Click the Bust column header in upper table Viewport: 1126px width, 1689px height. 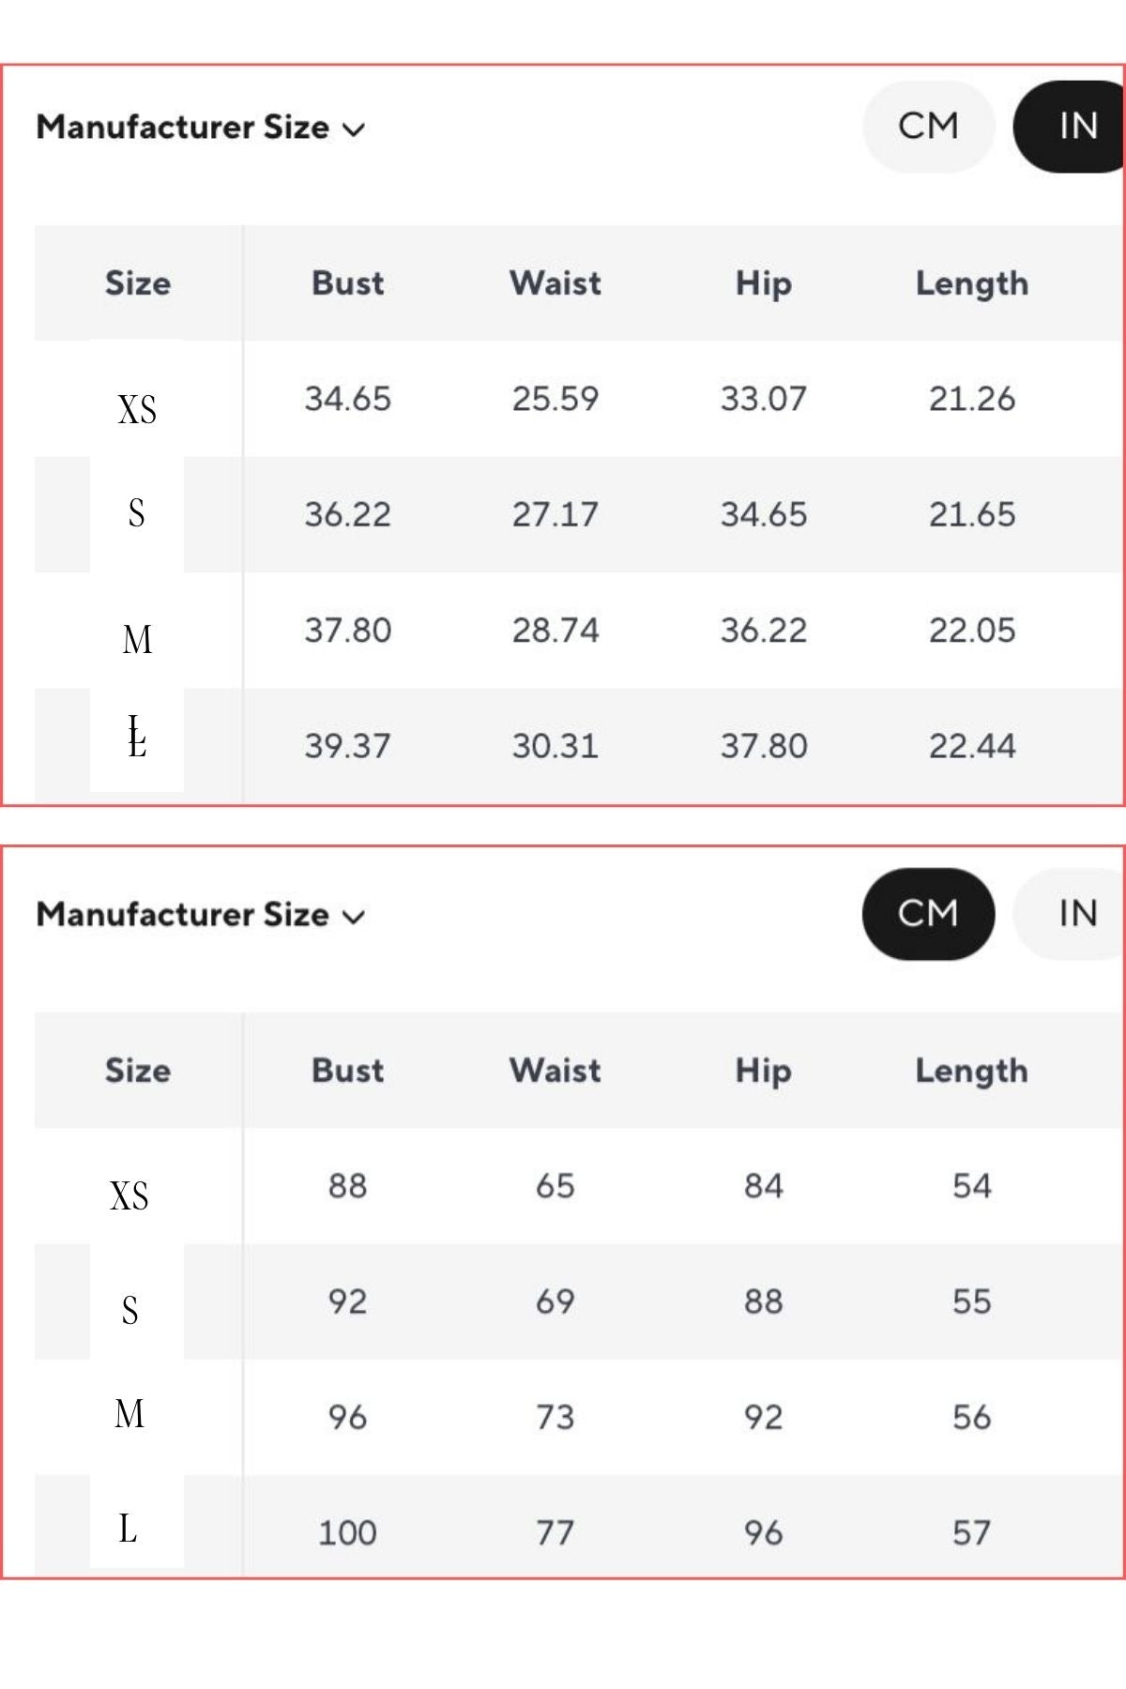pyautogui.click(x=347, y=283)
